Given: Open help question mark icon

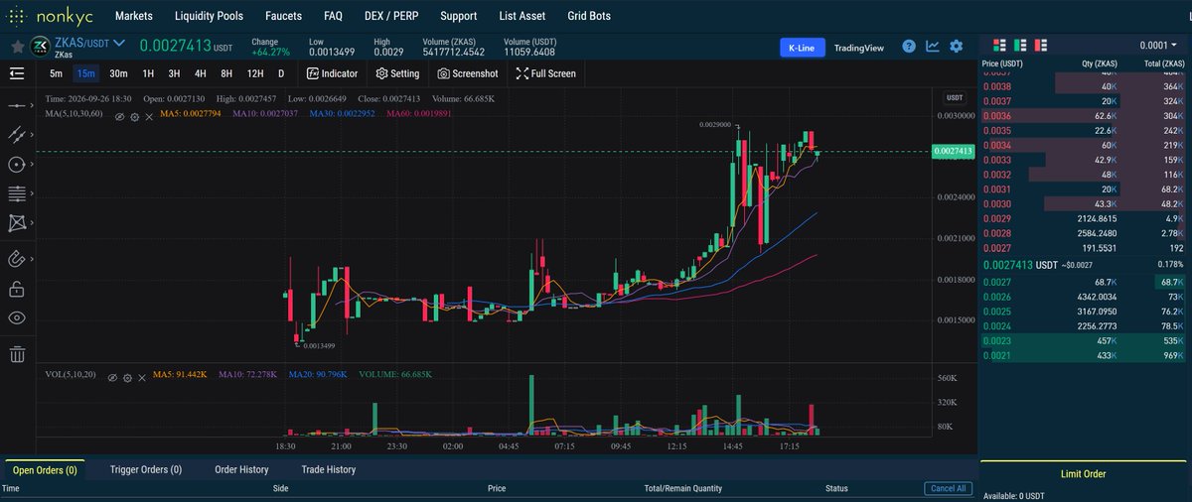Looking at the screenshot, I should (909, 47).
